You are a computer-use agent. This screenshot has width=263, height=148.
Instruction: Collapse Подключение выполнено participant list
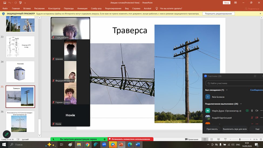[x=241, y=104]
